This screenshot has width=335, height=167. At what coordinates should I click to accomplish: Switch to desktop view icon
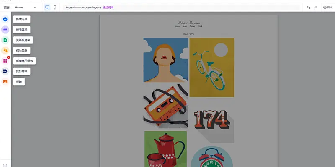pos(47,8)
